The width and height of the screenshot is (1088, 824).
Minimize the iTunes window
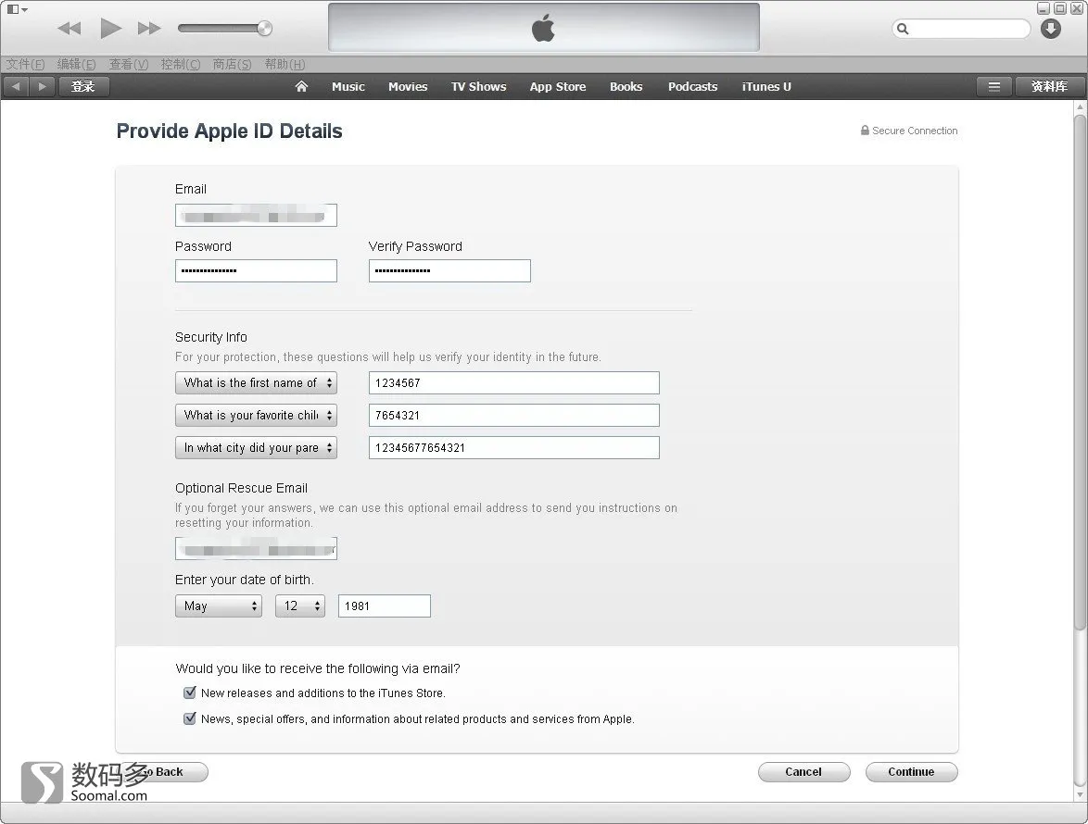click(1043, 9)
